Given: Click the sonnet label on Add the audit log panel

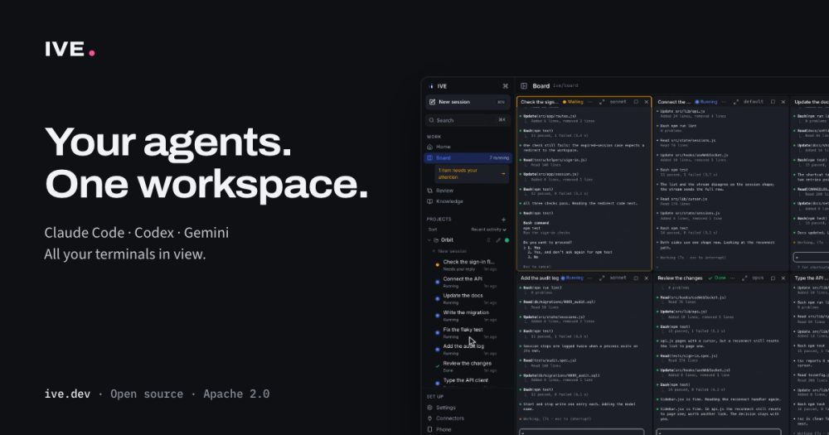Looking at the screenshot, I should 618,278.
